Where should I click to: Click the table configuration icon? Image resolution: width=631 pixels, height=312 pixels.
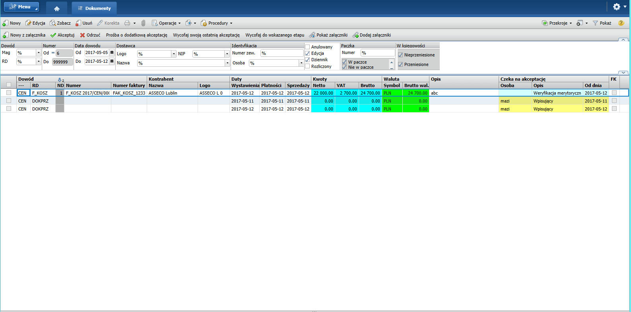[x=580, y=23]
